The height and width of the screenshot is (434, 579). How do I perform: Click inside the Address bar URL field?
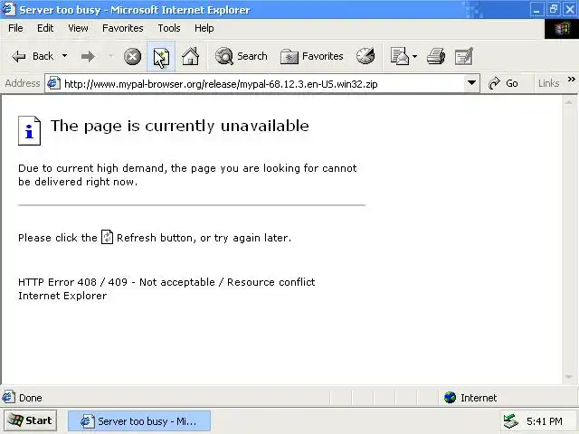tap(262, 84)
